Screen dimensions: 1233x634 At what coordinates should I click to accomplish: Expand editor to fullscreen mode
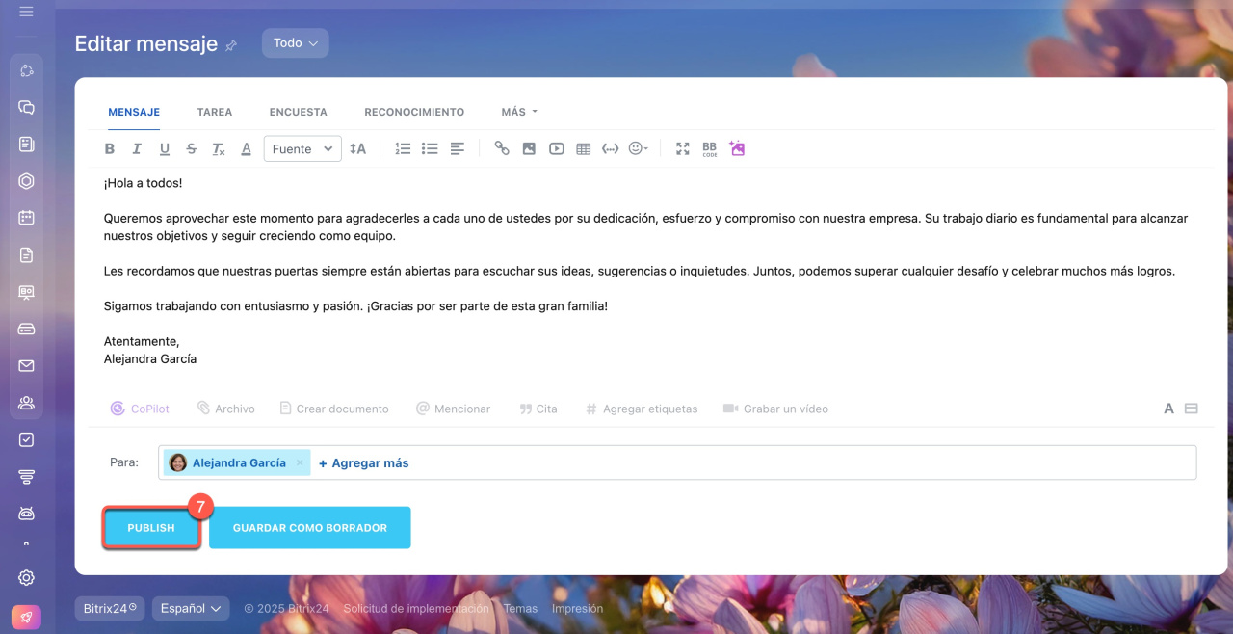pos(682,148)
